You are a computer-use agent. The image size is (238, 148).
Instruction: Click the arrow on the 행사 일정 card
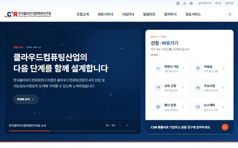[x=183, y=107]
